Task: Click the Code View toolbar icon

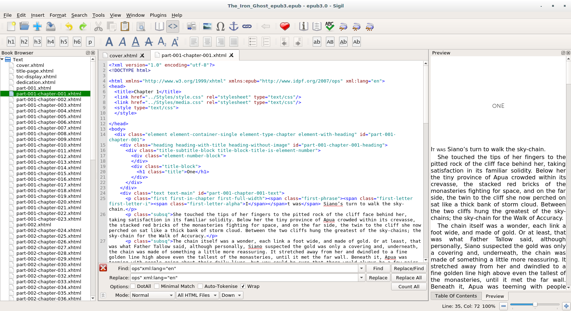Action: [x=173, y=27]
